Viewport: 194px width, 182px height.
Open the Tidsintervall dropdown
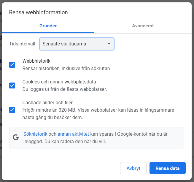(x=77, y=44)
